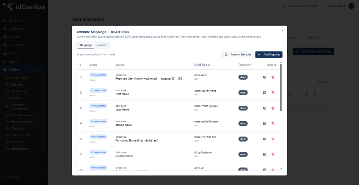Viewport: 359px width, 185px height.
Task: Open Third Parties in main sidebar
Action: pyautogui.click(x=17, y=45)
